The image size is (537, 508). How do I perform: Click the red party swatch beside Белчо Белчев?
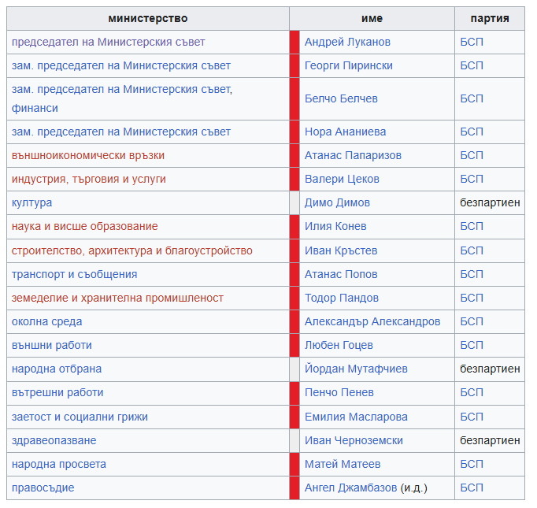(294, 99)
